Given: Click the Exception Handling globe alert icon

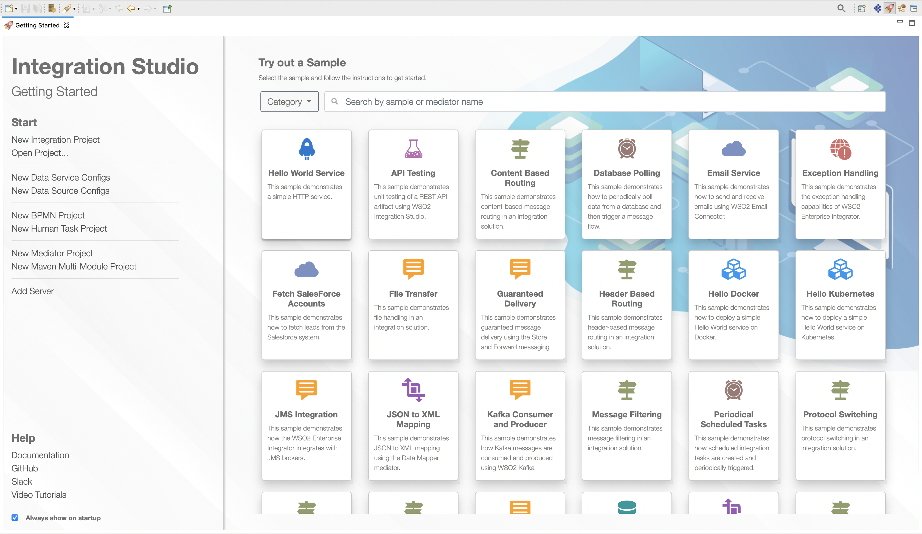Looking at the screenshot, I should click(x=841, y=149).
